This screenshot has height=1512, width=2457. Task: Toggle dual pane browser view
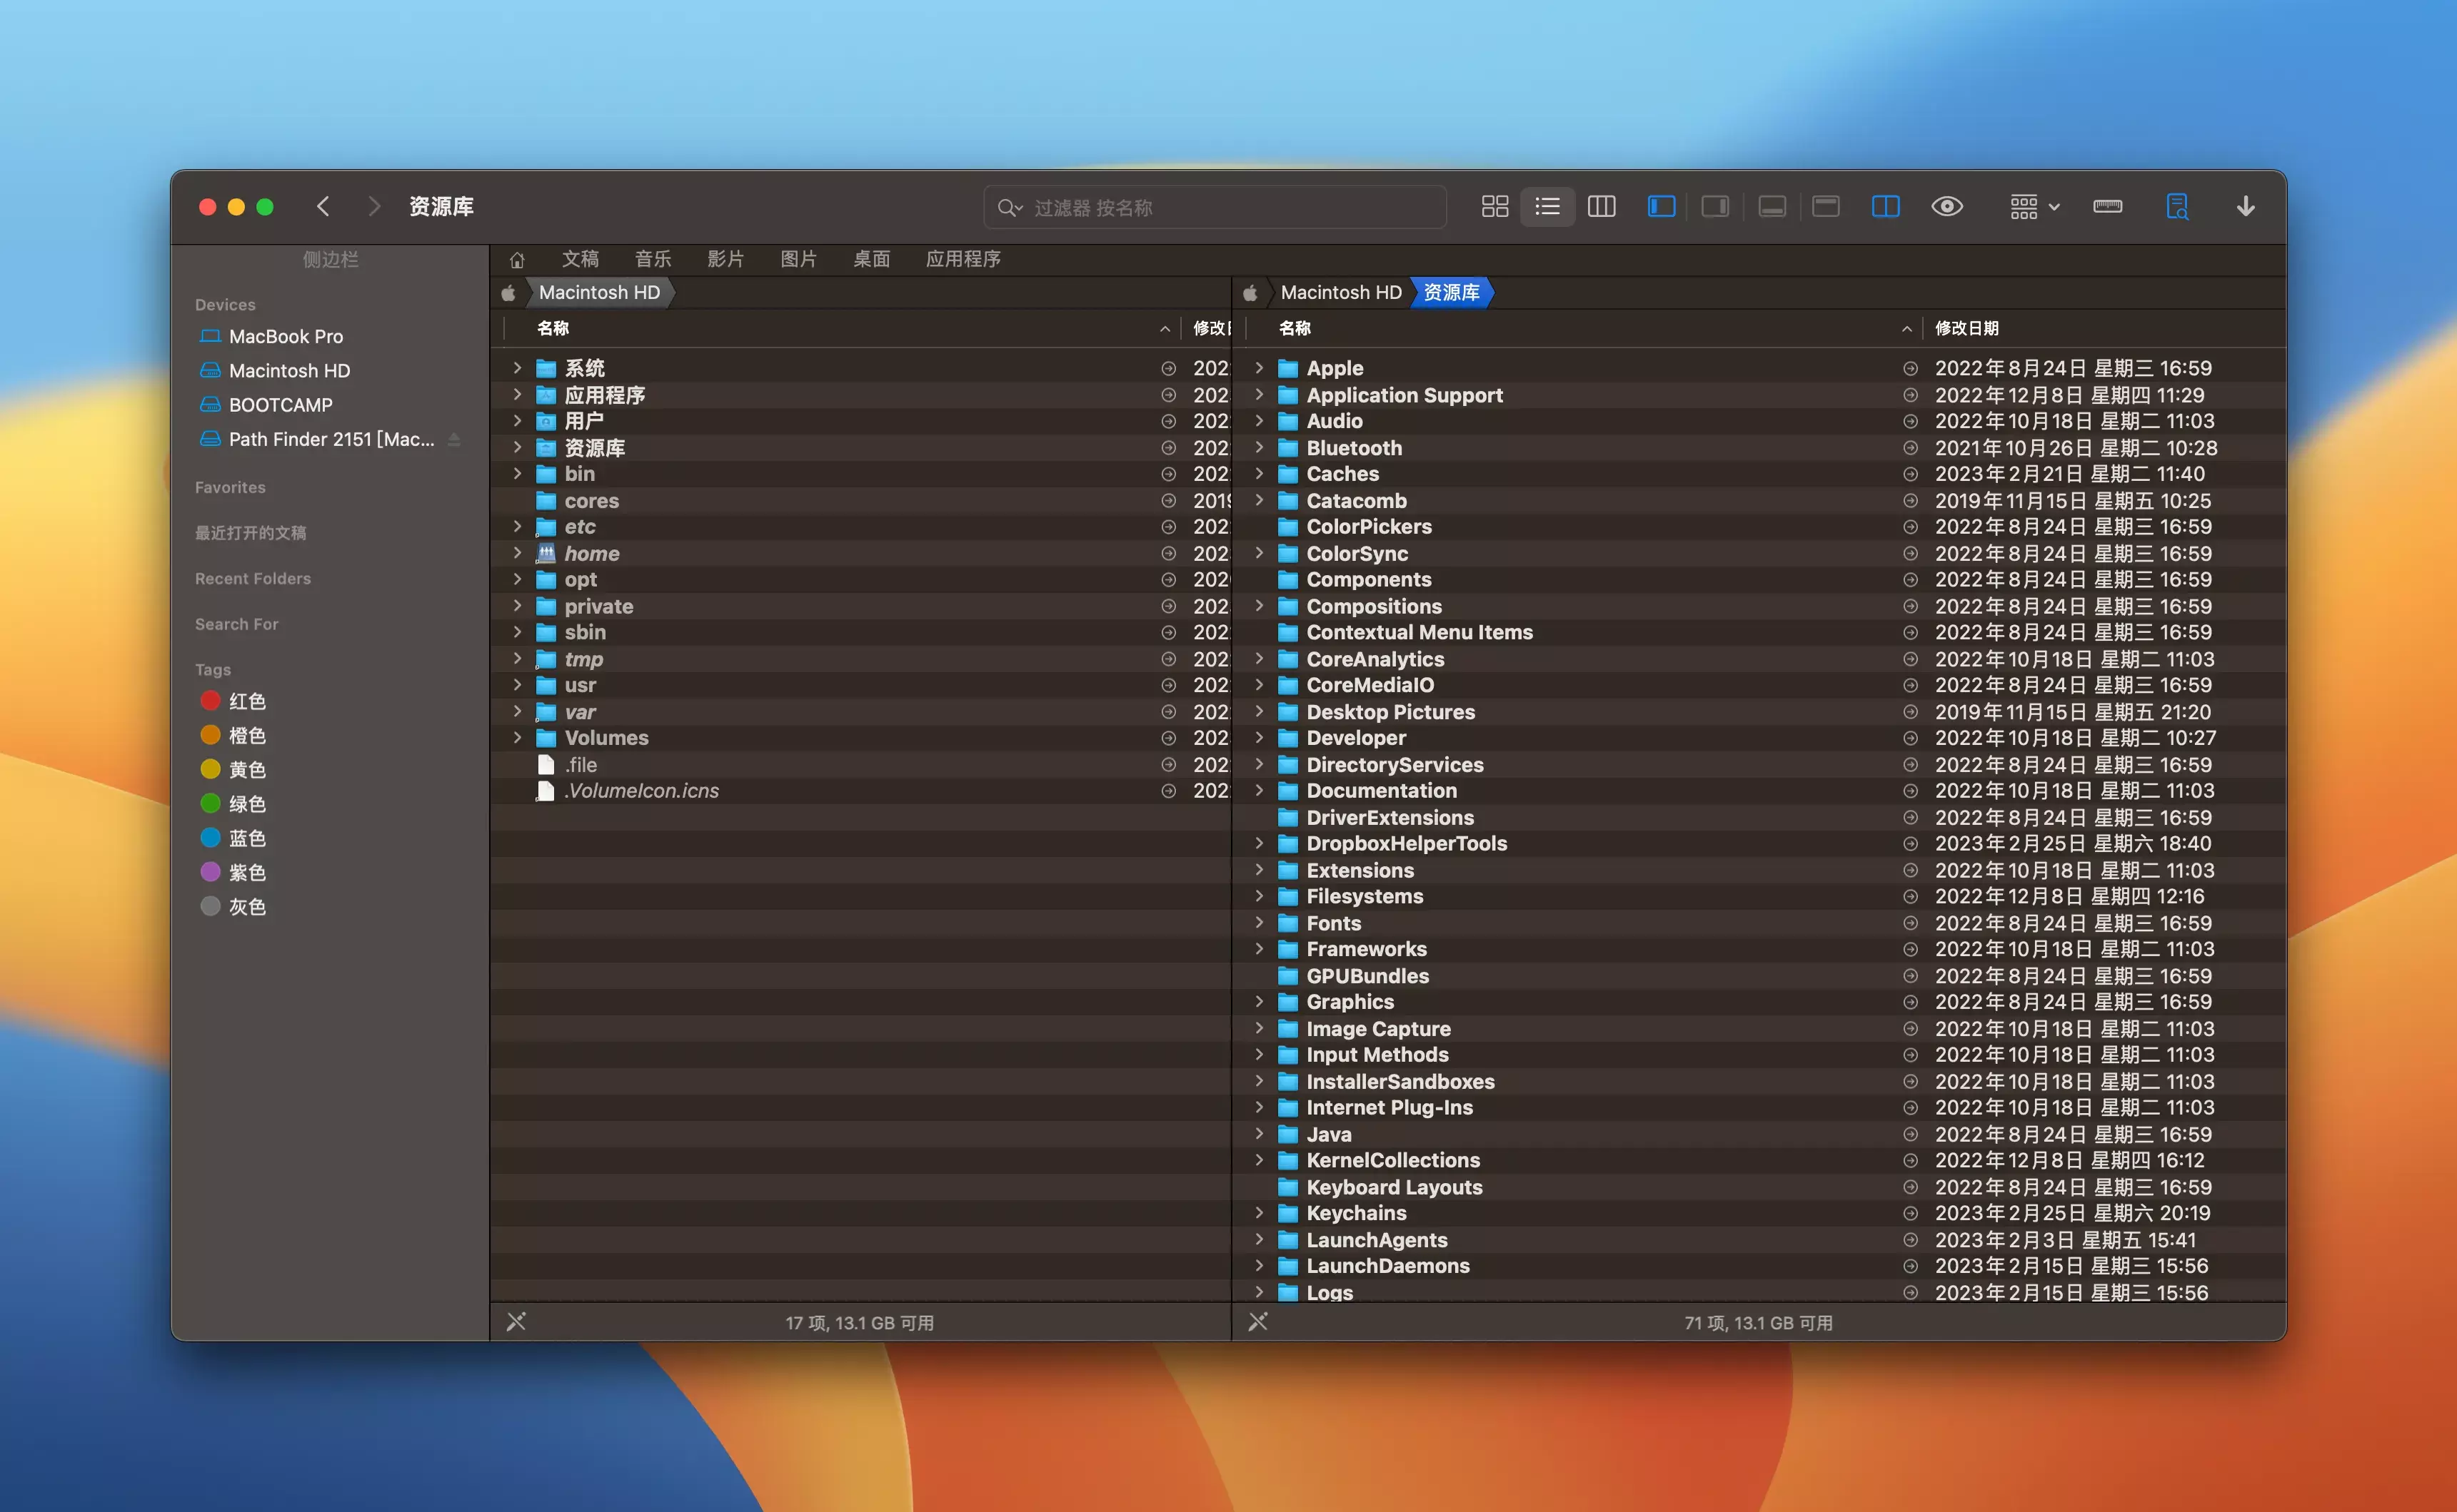(x=1886, y=207)
